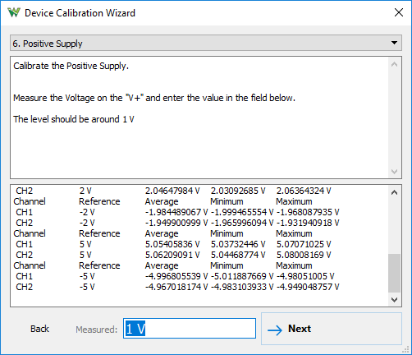412x355 pixels.
Task: Click down arrow of instructions text scrollbar
Action: [x=394, y=172]
